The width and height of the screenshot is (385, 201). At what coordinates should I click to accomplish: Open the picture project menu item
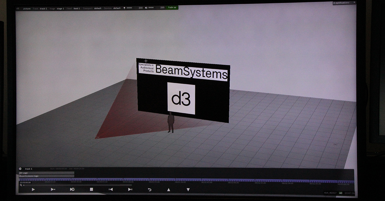(x=27, y=9)
